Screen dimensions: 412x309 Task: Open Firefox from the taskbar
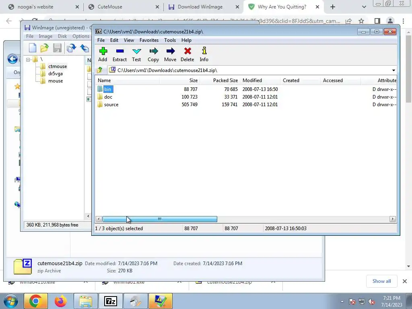[x=61, y=301]
